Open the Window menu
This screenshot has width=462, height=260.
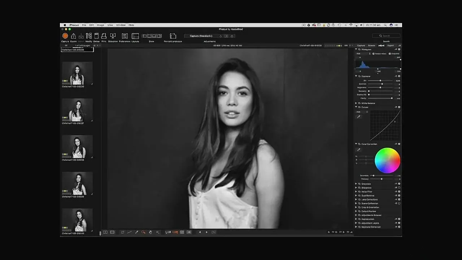[121, 25]
